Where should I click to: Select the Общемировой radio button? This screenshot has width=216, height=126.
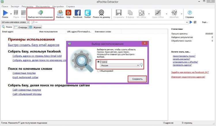pos(98,71)
